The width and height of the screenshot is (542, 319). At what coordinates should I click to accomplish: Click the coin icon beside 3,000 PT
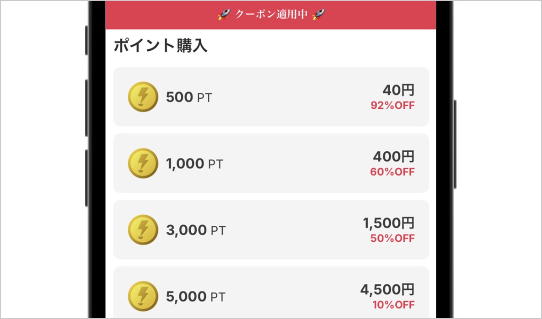tap(142, 230)
